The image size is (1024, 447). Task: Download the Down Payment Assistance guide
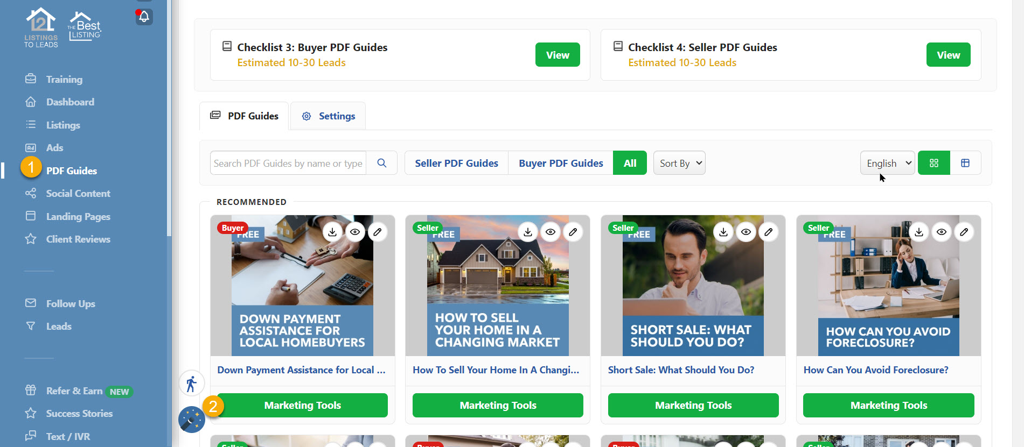coord(332,232)
